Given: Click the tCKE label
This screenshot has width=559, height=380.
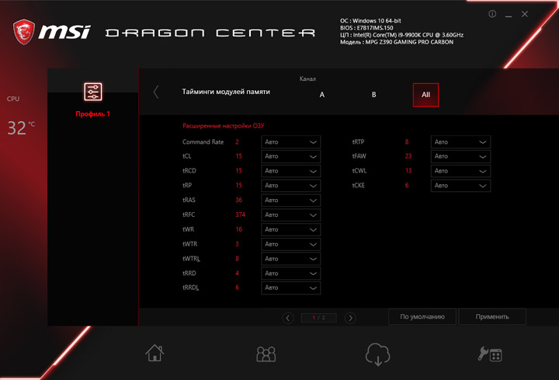Looking at the screenshot, I should [x=358, y=185].
